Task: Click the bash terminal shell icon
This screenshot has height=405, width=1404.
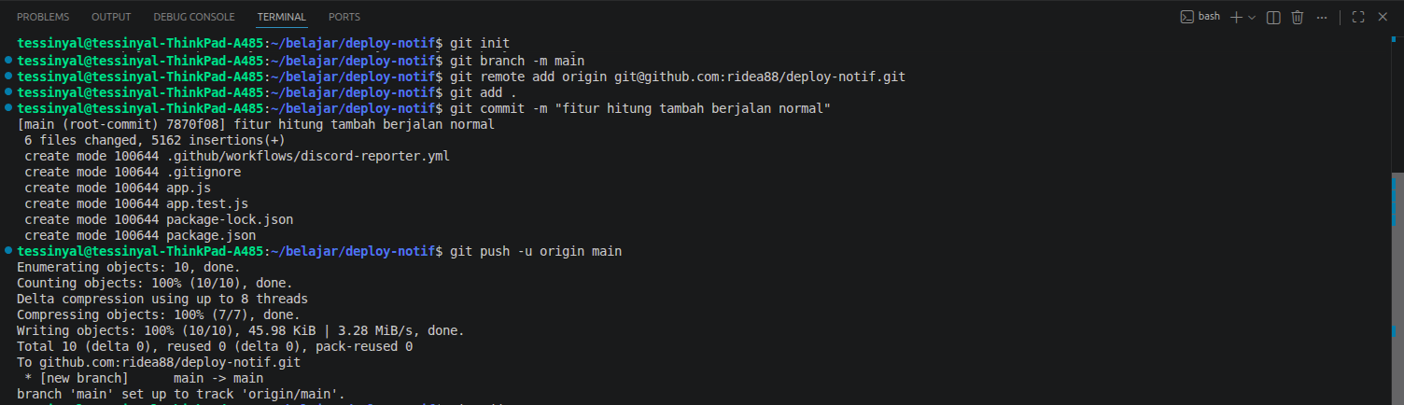Action: [x=1187, y=17]
